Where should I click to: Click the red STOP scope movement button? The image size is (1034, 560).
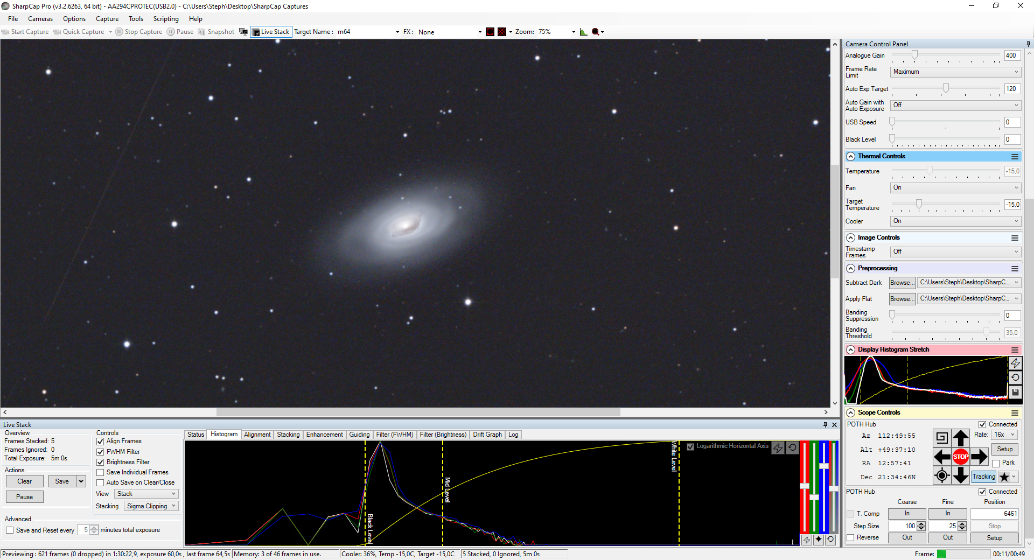960,457
